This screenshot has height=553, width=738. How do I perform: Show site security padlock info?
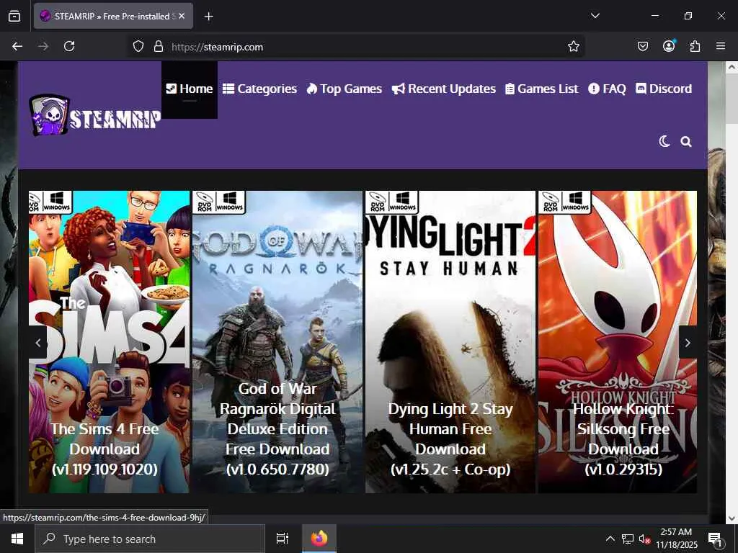tap(159, 47)
